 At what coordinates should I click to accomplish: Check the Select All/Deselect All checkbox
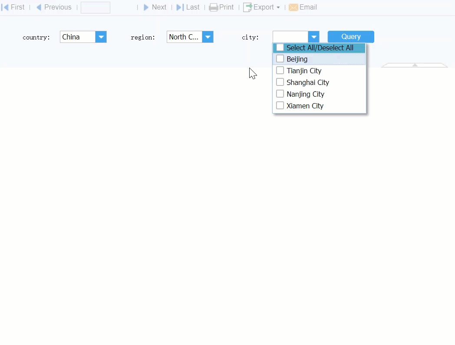(279, 48)
